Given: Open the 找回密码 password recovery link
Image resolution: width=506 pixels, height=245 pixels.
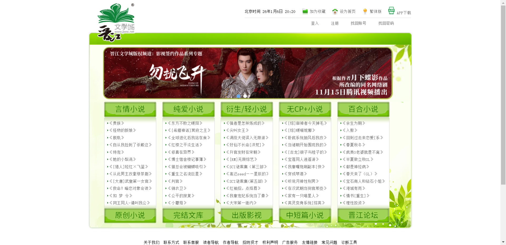Looking at the screenshot, I should [386, 23].
